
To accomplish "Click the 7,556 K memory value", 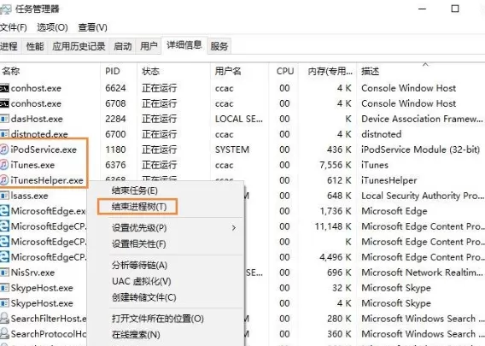I will [336, 165].
